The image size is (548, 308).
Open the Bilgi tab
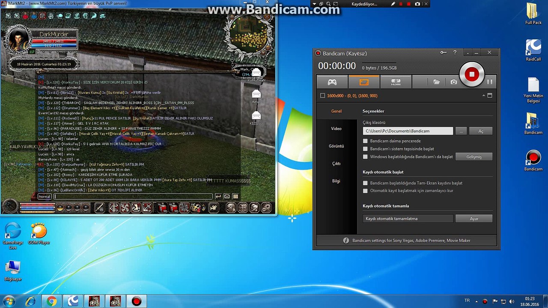[337, 181]
